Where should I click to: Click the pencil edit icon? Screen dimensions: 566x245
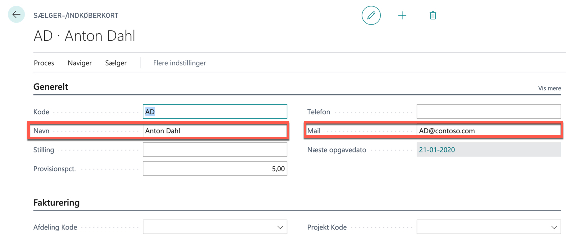[x=371, y=15]
